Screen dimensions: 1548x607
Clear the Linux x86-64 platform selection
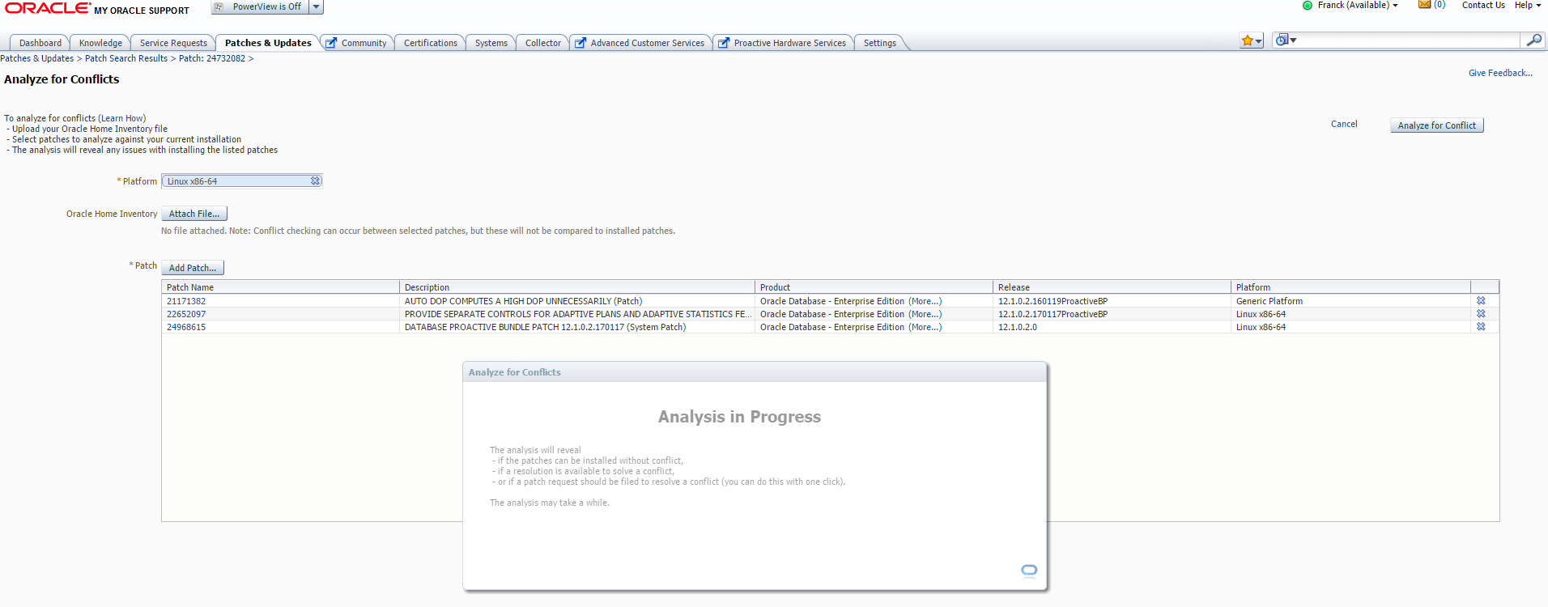(315, 180)
